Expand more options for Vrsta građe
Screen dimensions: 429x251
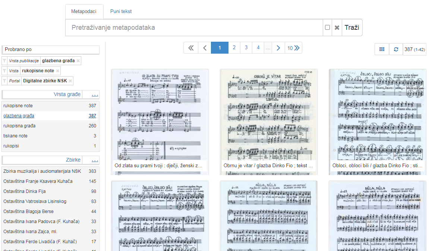click(x=95, y=95)
